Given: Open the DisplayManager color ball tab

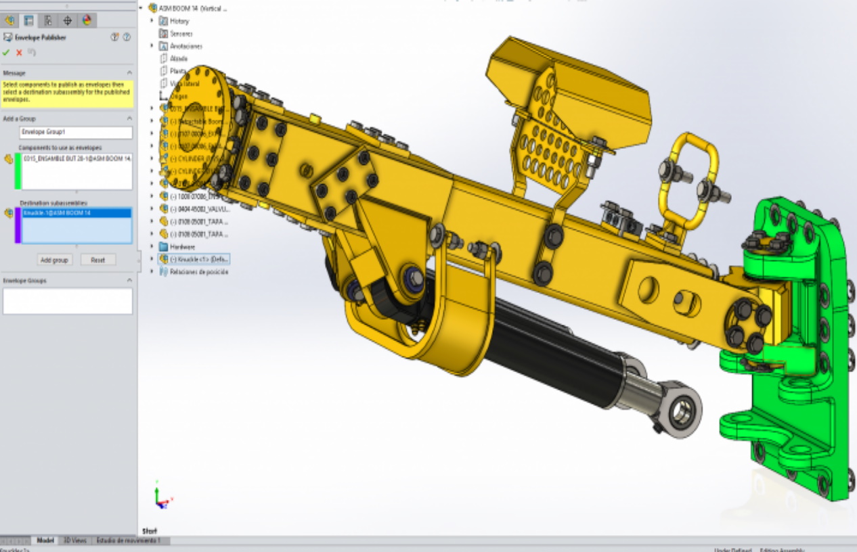Looking at the screenshot, I should [87, 20].
